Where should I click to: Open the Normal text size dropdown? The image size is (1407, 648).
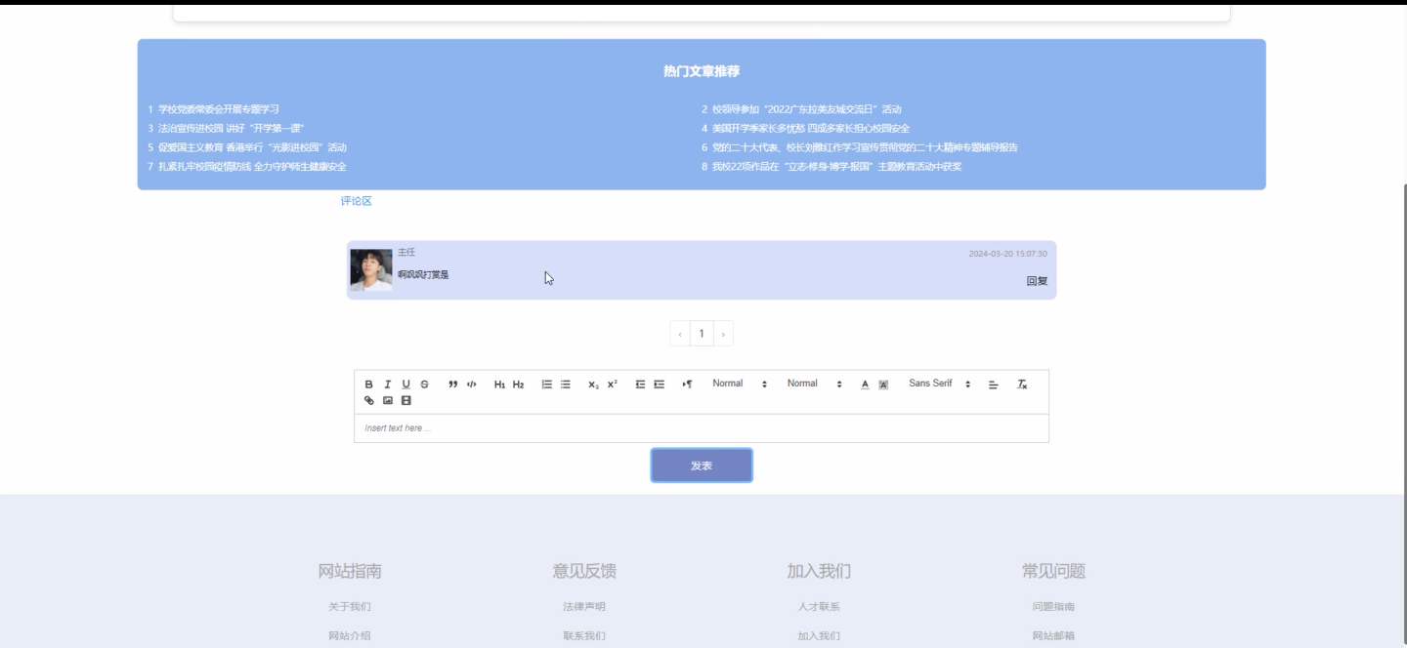731,383
